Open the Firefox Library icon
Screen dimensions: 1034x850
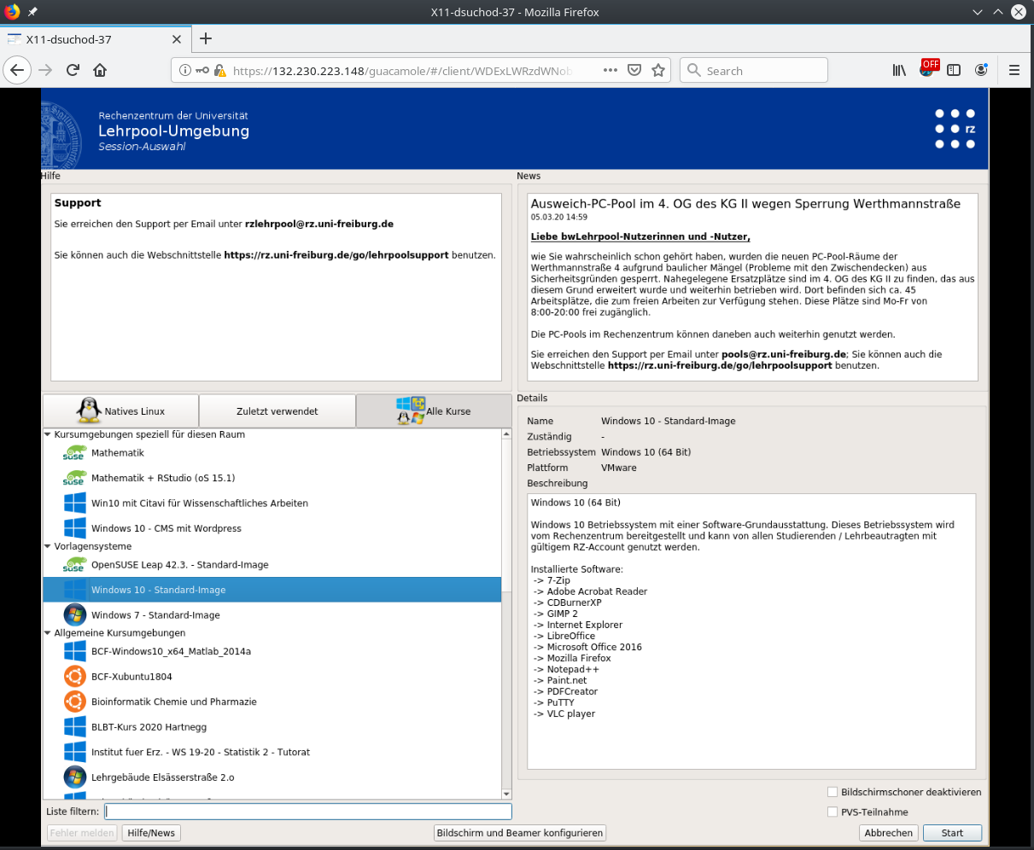[899, 71]
